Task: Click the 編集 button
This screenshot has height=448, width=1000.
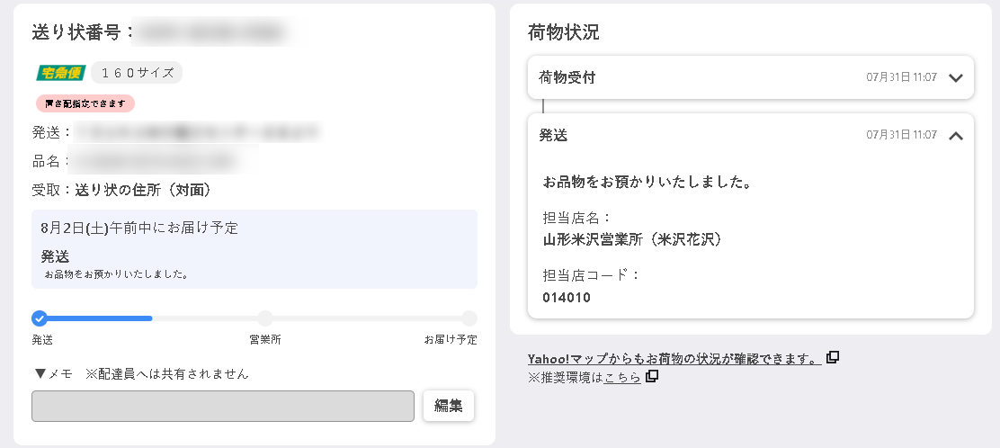Action: (x=449, y=406)
